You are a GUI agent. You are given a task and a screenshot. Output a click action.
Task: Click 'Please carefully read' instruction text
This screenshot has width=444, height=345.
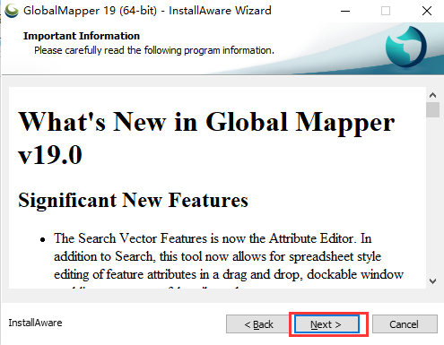point(154,50)
